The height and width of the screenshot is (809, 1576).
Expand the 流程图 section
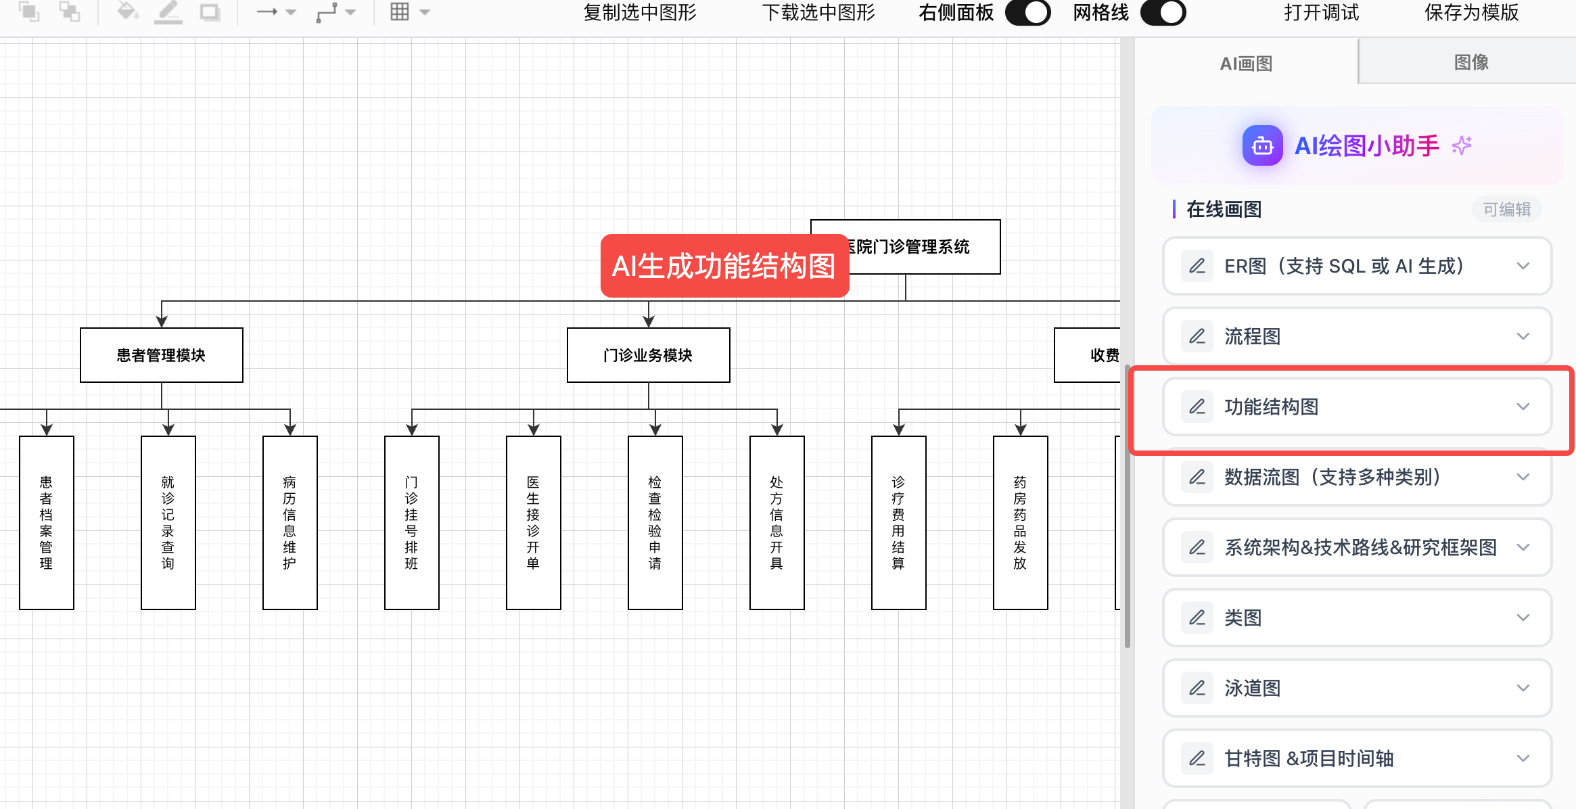click(1523, 336)
